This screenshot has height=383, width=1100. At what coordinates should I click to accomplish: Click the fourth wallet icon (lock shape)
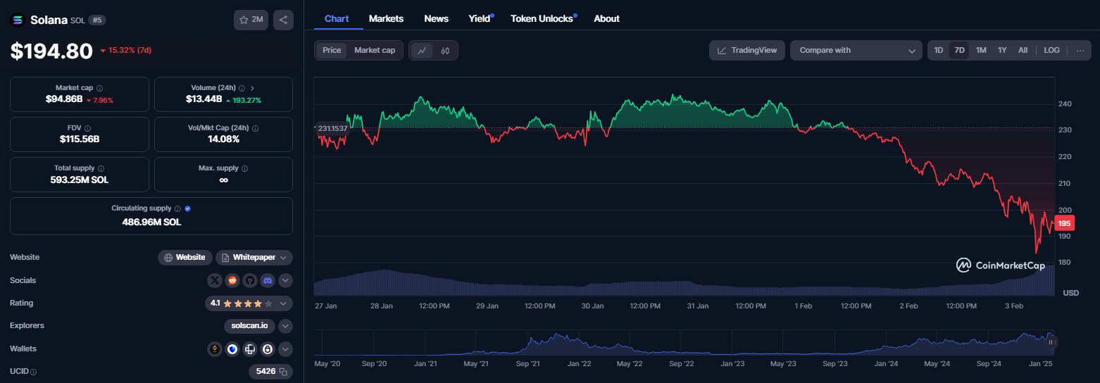pos(267,349)
